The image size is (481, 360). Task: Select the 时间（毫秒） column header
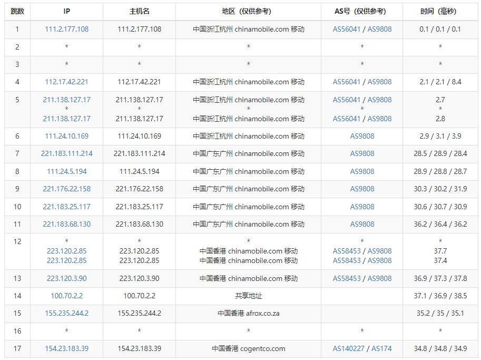click(440, 12)
